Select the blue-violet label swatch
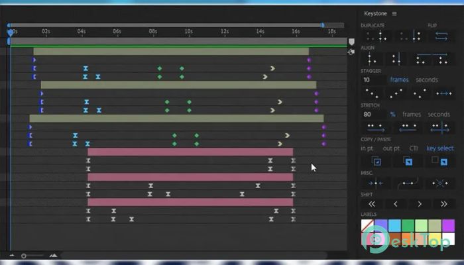The width and height of the screenshot is (464, 265). click(x=381, y=226)
